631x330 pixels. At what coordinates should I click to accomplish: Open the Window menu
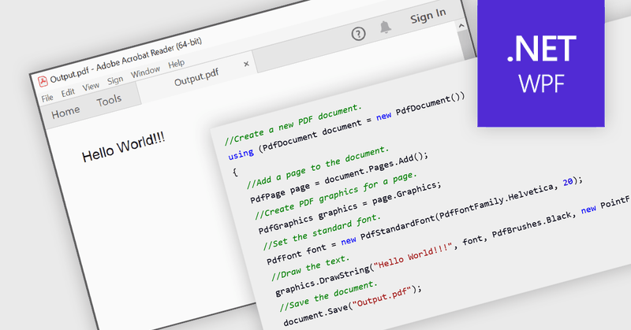(x=145, y=72)
